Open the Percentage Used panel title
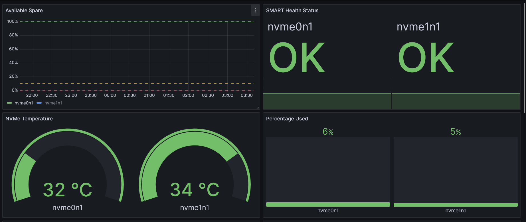 point(287,119)
